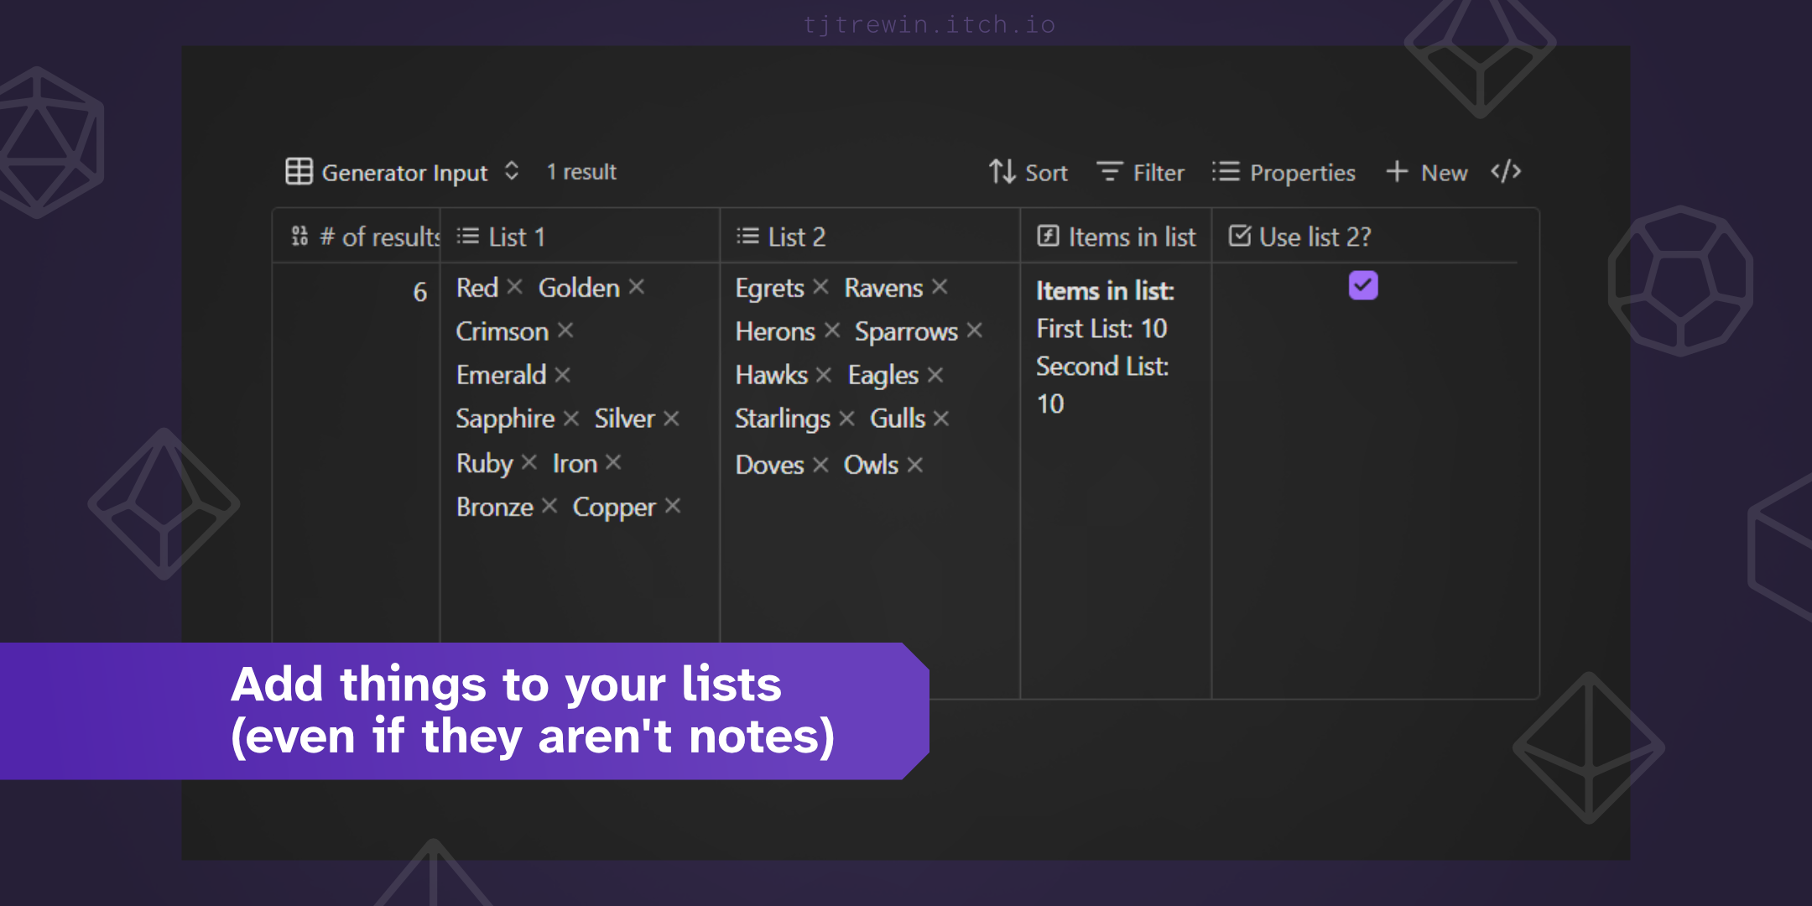Delete the Sparrows tag in List 2
This screenshot has height=906, width=1812.
point(975,331)
